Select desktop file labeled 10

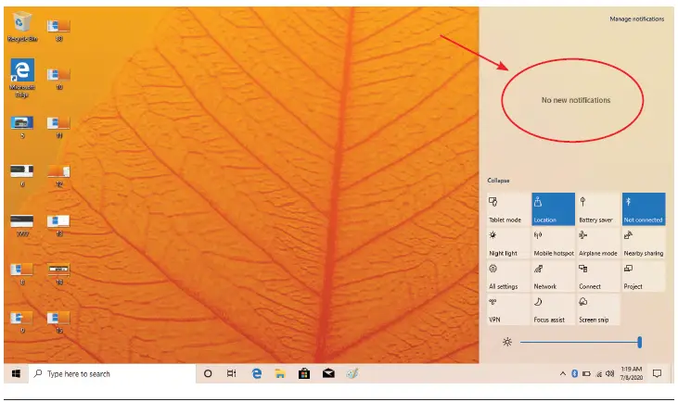(58, 79)
